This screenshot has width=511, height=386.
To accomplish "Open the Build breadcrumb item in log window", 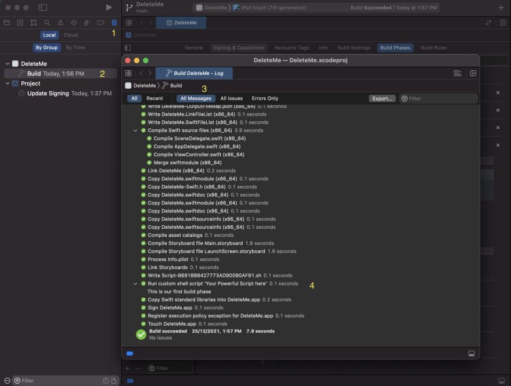I will (x=172, y=86).
